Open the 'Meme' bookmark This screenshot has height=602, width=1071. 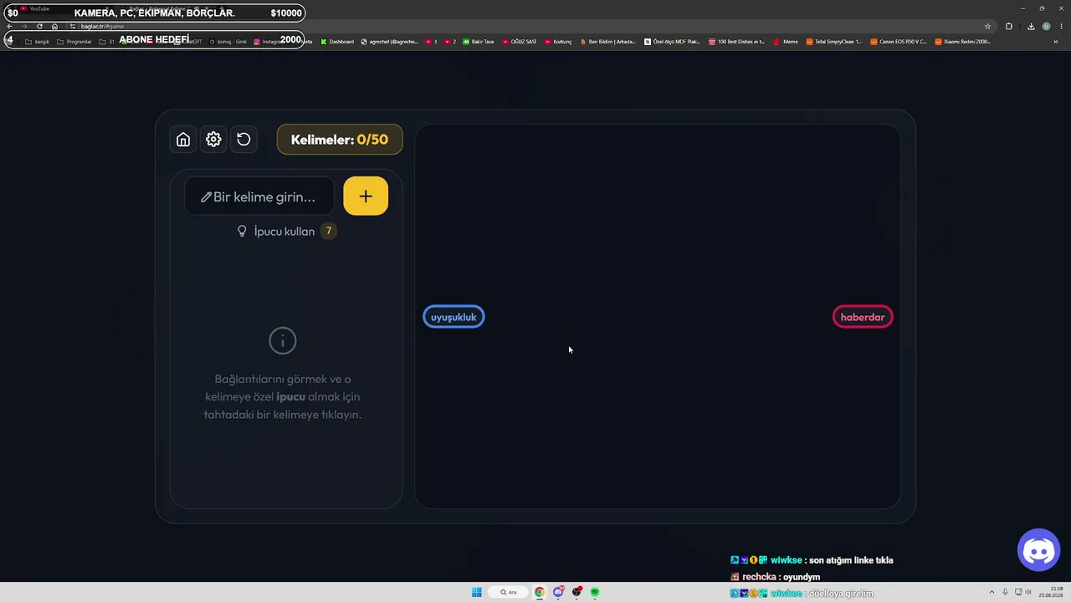pyautogui.click(x=786, y=42)
